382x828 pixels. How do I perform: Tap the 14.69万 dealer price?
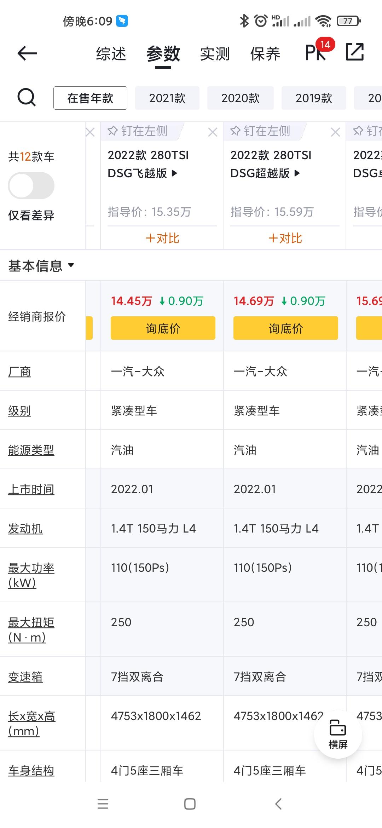(254, 301)
